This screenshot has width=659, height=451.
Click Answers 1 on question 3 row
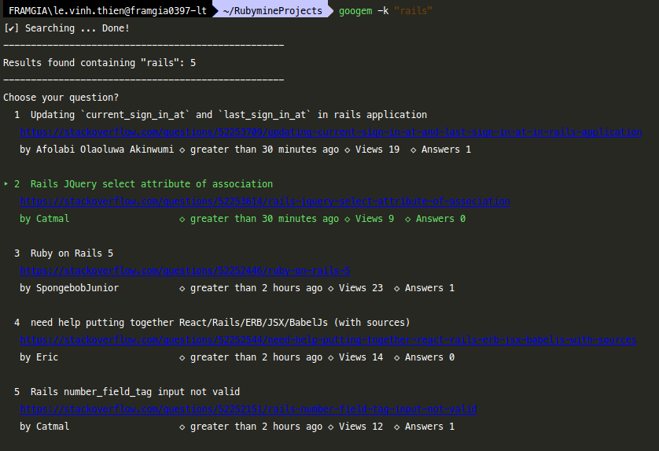click(x=429, y=288)
